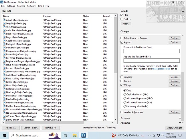The width and height of the screenshot is (186, 139).
Task: Open the Sources menu
Action: tap(21, 6)
